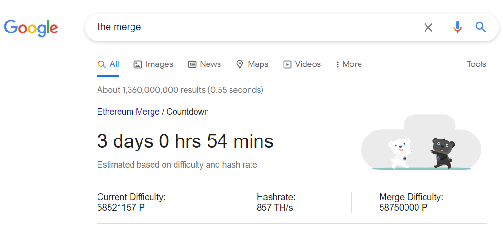Click the Merge Difficulty value
This screenshot has width=503, height=235.
[403, 208]
